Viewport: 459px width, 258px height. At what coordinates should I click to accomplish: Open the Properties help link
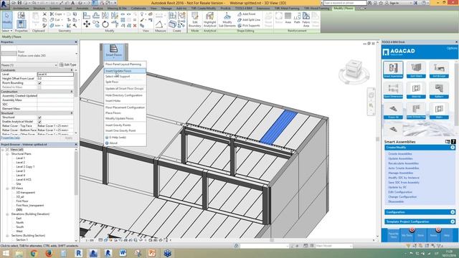point(11,138)
